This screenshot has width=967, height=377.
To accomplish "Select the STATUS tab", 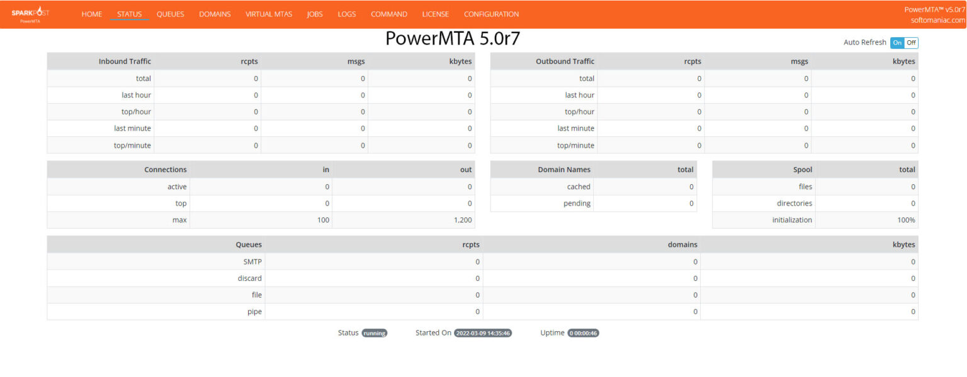I will pyautogui.click(x=129, y=14).
